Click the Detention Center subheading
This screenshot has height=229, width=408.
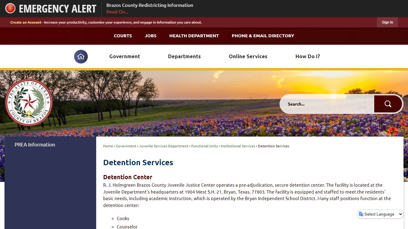point(128,177)
